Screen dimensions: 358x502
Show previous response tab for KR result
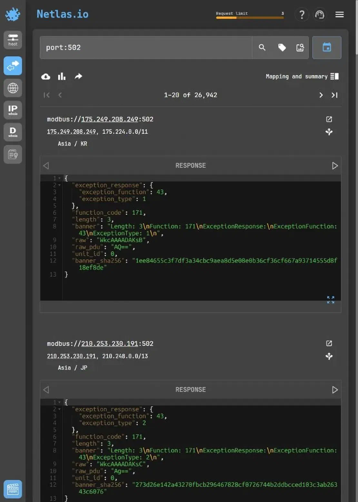pos(46,166)
